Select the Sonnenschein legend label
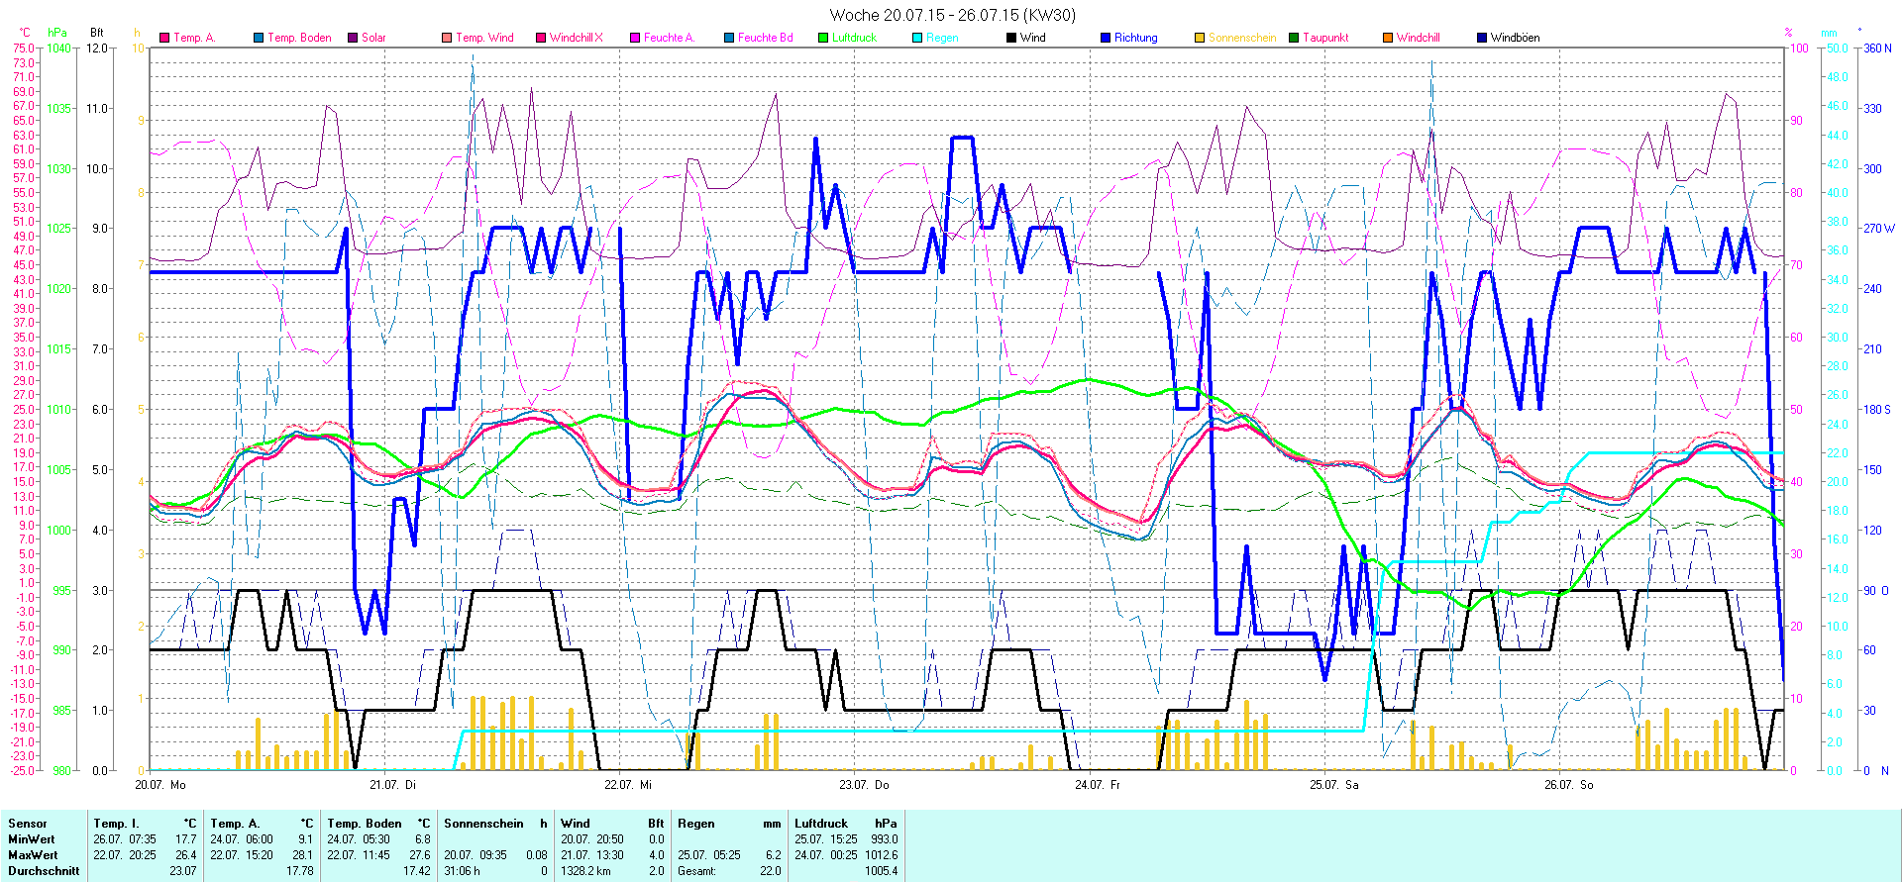Viewport: 1902px width, 882px height. pyautogui.click(x=1241, y=38)
